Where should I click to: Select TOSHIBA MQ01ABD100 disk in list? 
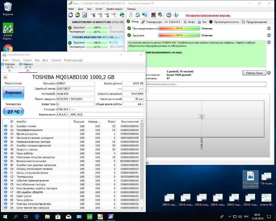tap(96, 42)
